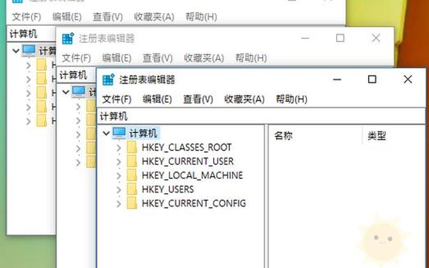Click the middle window title 注册表编辑器

click(107, 39)
